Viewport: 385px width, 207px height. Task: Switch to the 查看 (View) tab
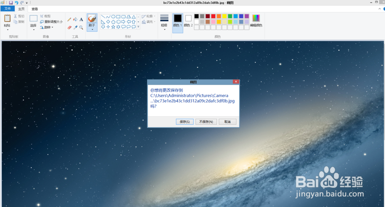pos(35,9)
